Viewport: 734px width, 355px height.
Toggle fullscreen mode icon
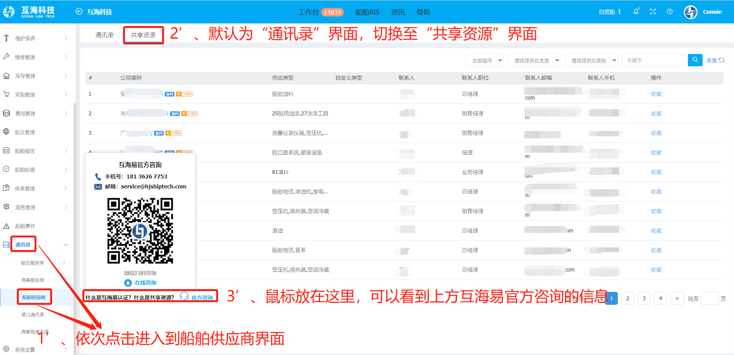tap(653, 11)
